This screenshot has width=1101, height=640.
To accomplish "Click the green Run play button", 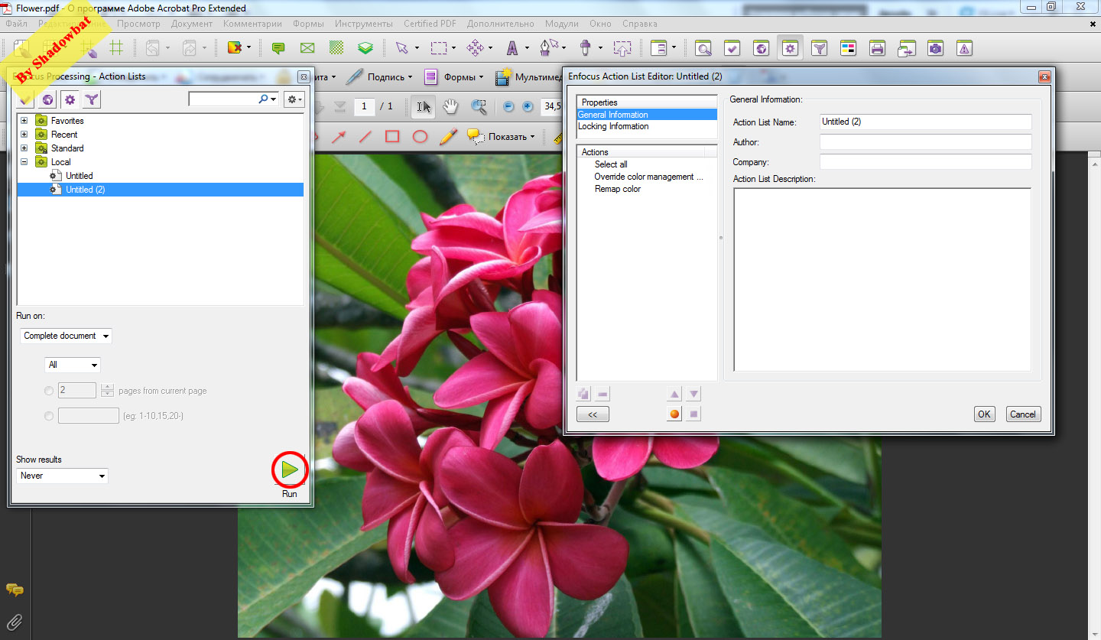I will pyautogui.click(x=290, y=469).
